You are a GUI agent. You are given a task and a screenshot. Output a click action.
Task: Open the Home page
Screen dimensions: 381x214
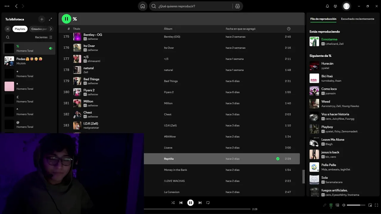pos(143,6)
